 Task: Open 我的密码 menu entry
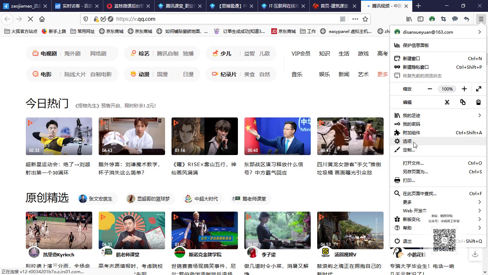(438, 124)
